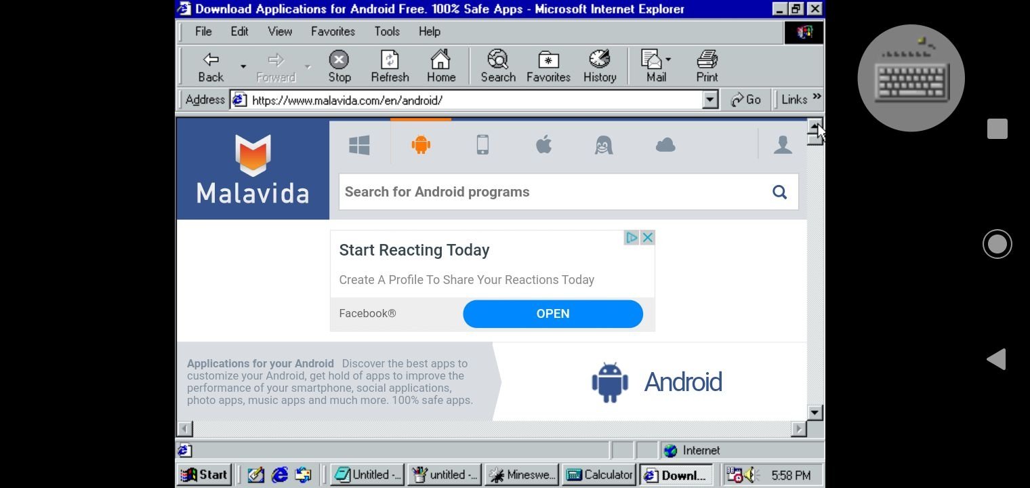Image resolution: width=1030 pixels, height=488 pixels.
Task: Click the AdChoices triangle icon
Action: click(x=632, y=237)
